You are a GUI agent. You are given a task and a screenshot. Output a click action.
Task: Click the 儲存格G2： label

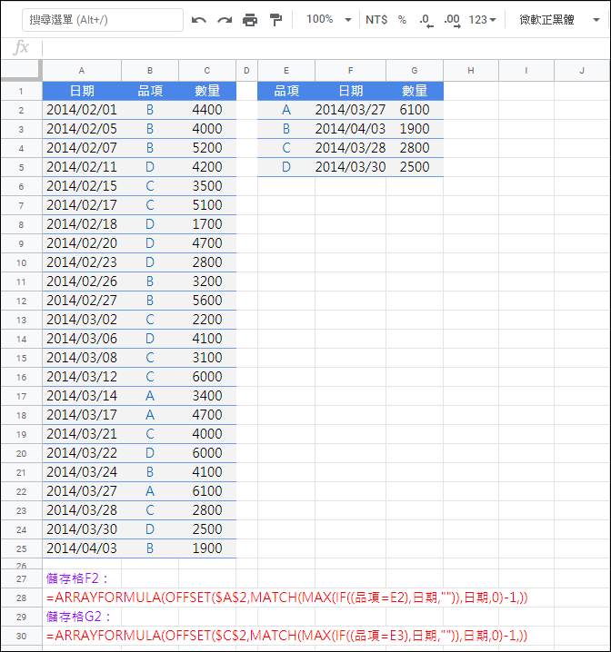pos(79,617)
